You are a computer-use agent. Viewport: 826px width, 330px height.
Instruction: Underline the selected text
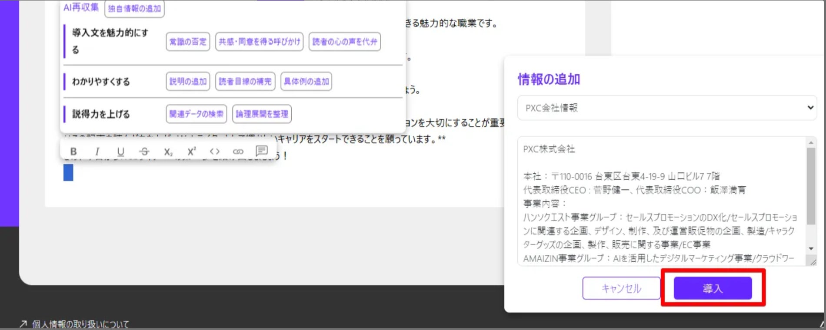[120, 152]
